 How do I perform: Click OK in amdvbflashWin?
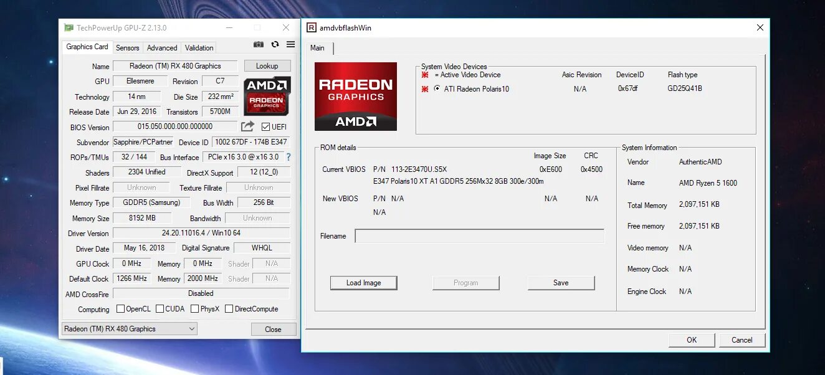point(692,340)
